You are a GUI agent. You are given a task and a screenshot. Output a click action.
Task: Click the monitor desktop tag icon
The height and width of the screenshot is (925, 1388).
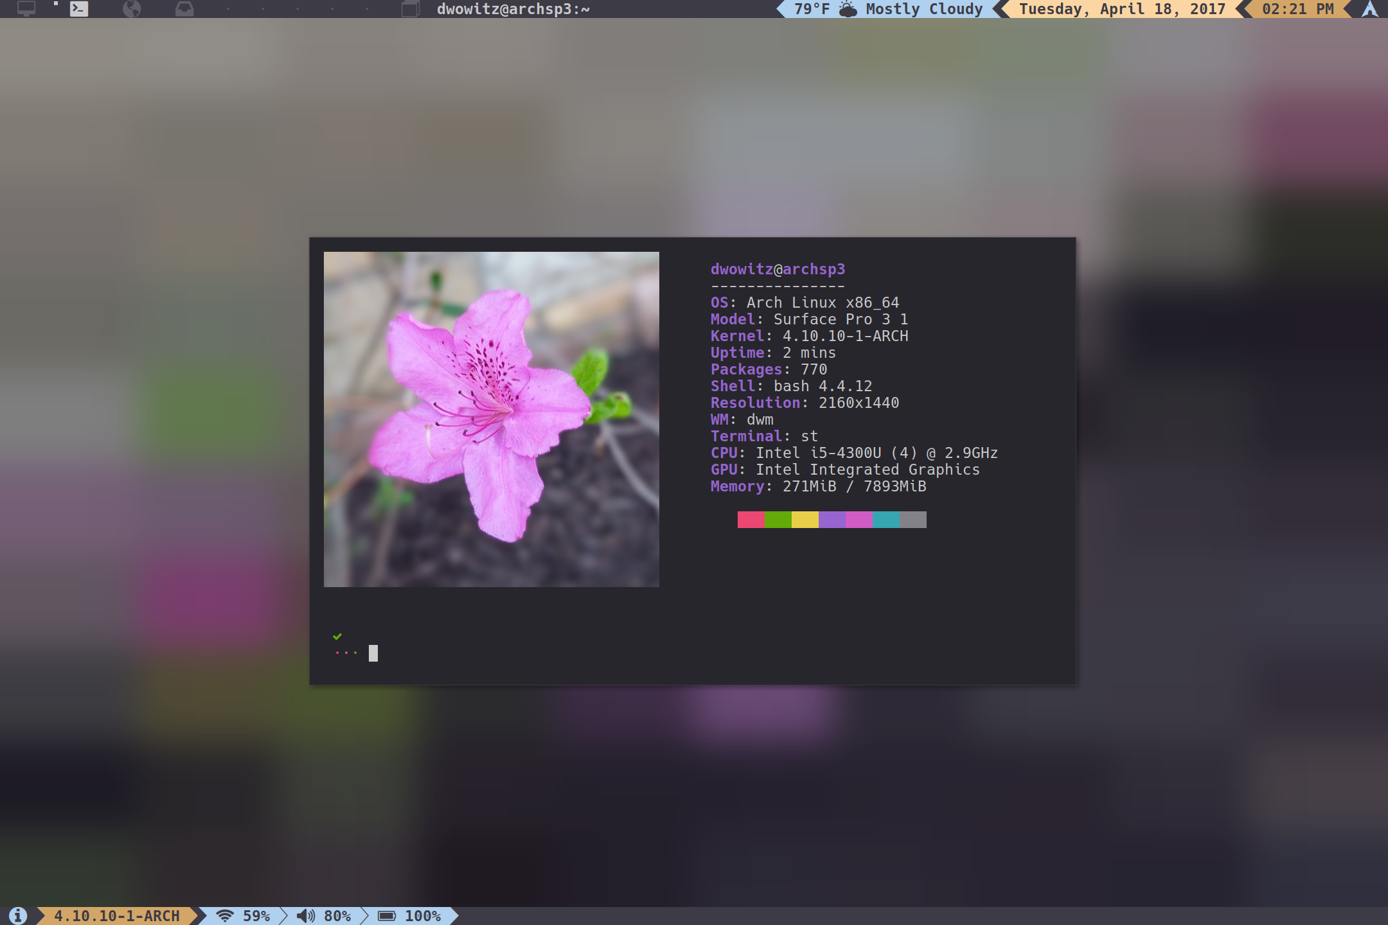click(x=26, y=9)
